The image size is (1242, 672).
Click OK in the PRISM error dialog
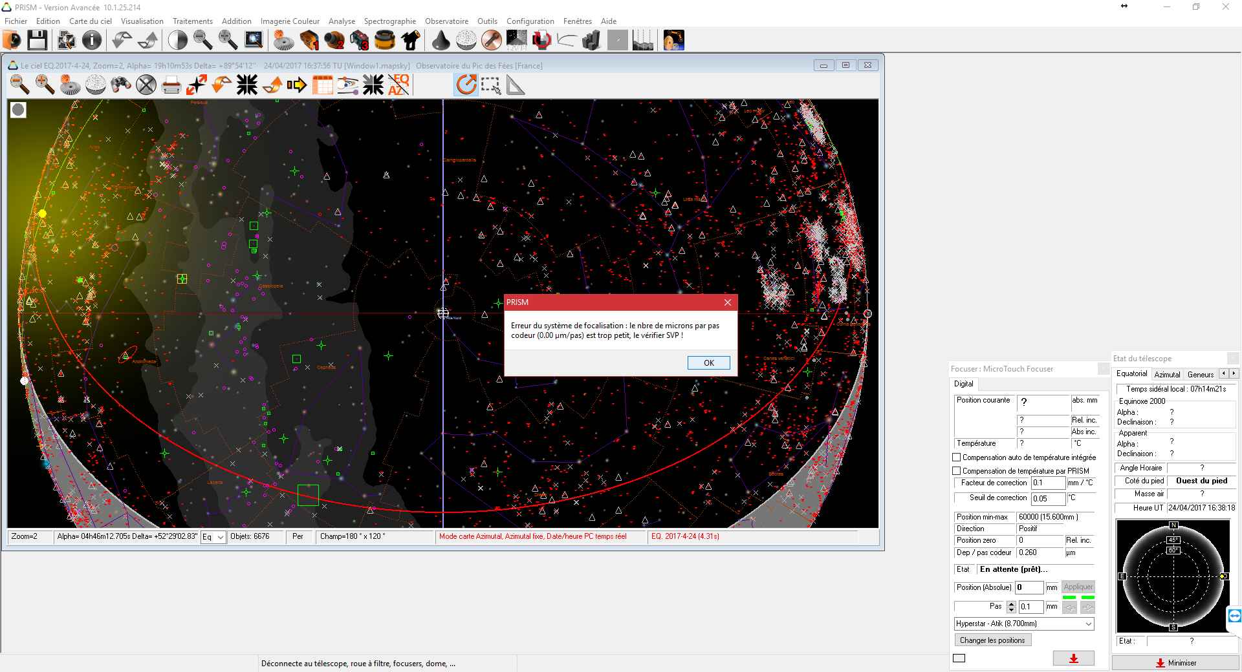click(x=708, y=363)
